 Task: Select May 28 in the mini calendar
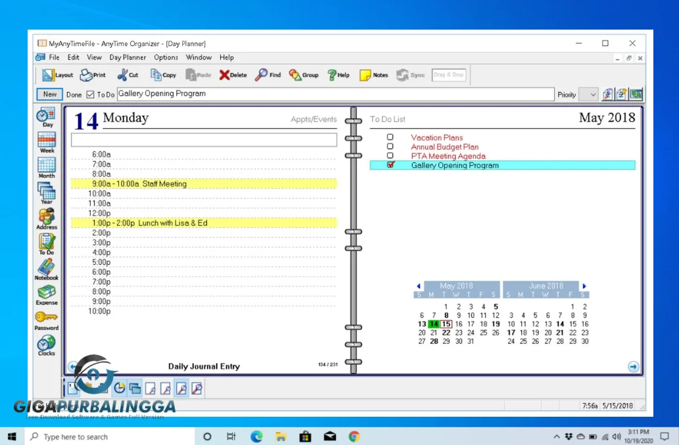[434, 341]
